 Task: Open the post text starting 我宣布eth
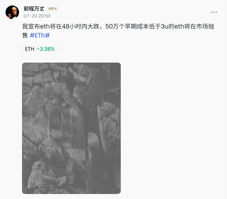point(118,31)
